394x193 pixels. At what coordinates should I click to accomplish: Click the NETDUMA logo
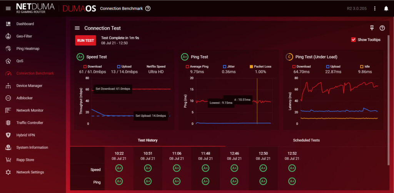click(x=35, y=8)
